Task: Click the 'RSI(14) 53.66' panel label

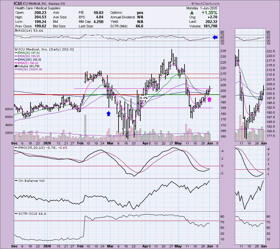Action: pyautogui.click(x=30, y=31)
